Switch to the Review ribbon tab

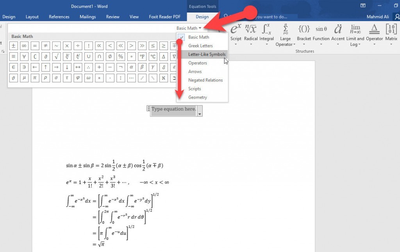click(x=113, y=17)
